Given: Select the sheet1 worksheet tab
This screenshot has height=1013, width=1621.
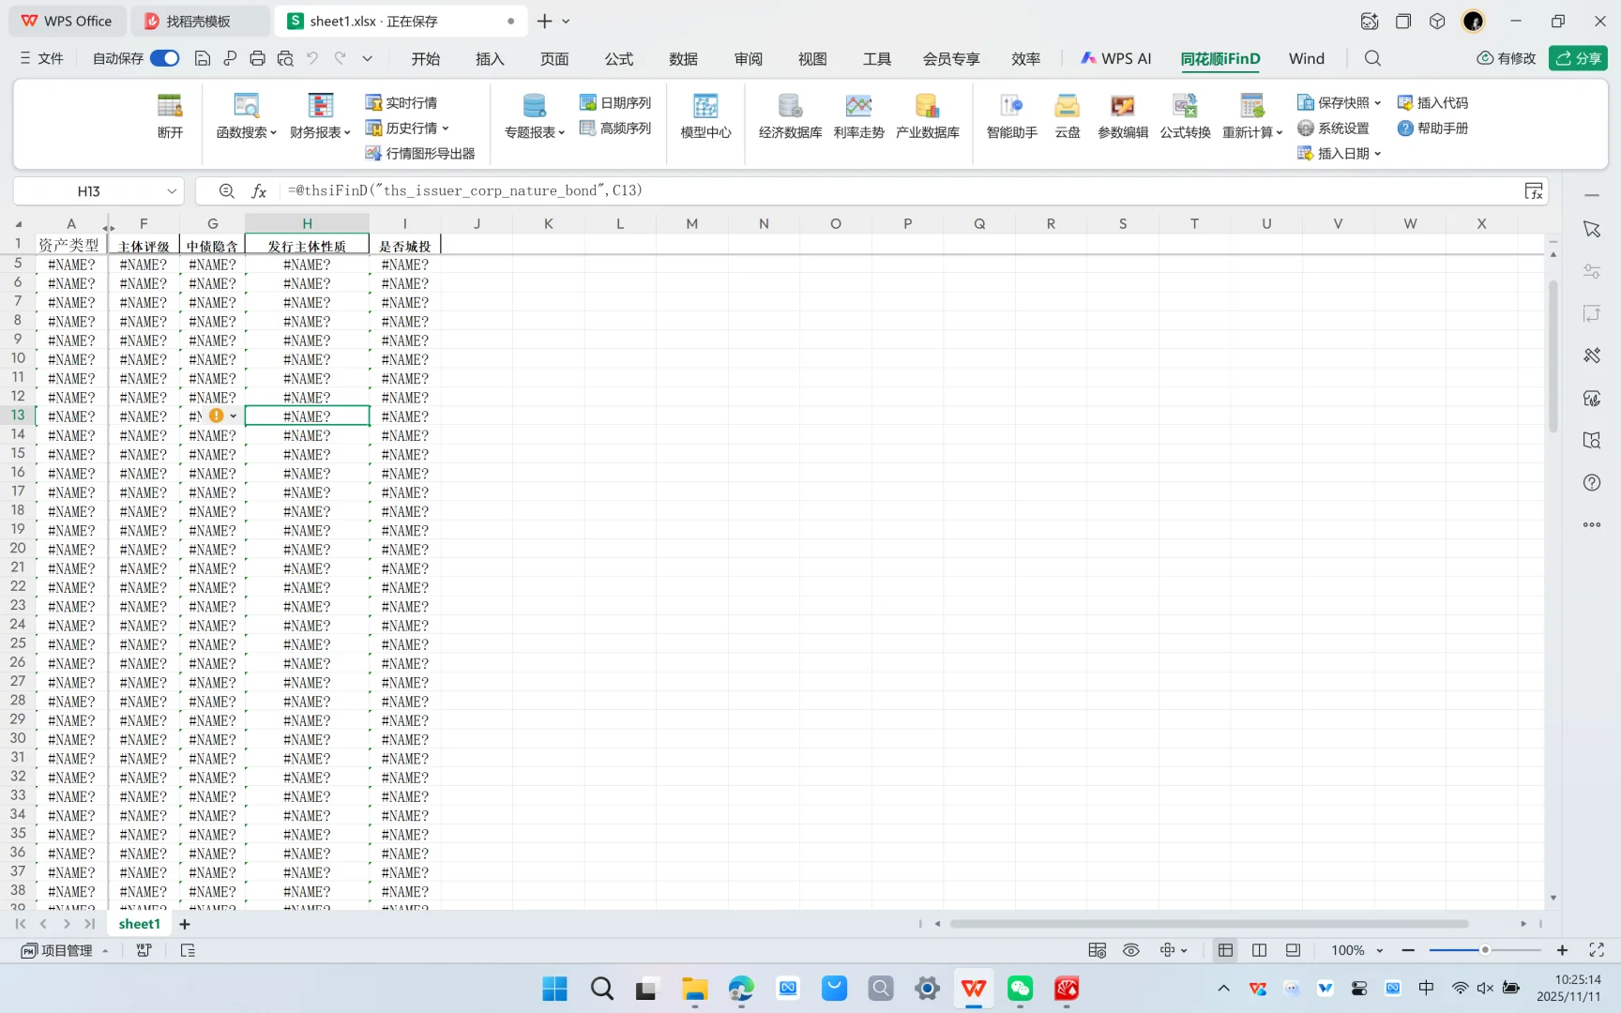Looking at the screenshot, I should (x=140, y=924).
